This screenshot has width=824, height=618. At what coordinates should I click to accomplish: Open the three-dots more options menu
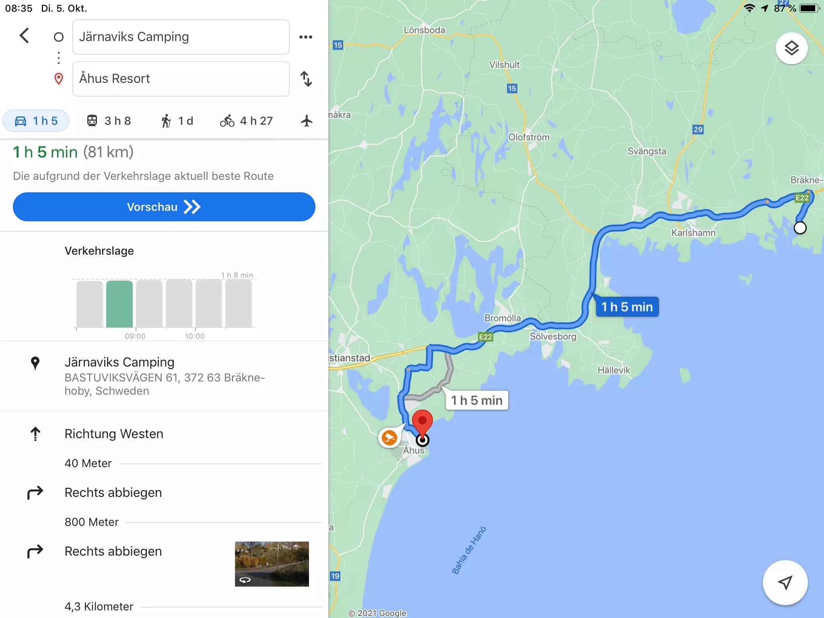306,37
